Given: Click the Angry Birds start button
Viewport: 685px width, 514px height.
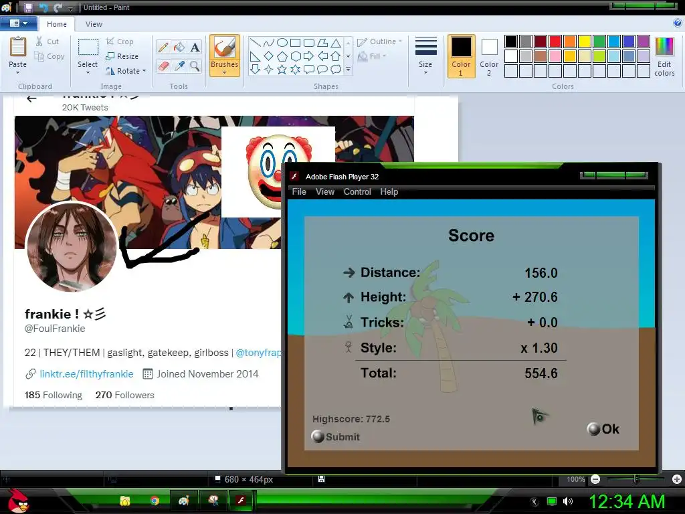Looking at the screenshot, I should tap(18, 501).
